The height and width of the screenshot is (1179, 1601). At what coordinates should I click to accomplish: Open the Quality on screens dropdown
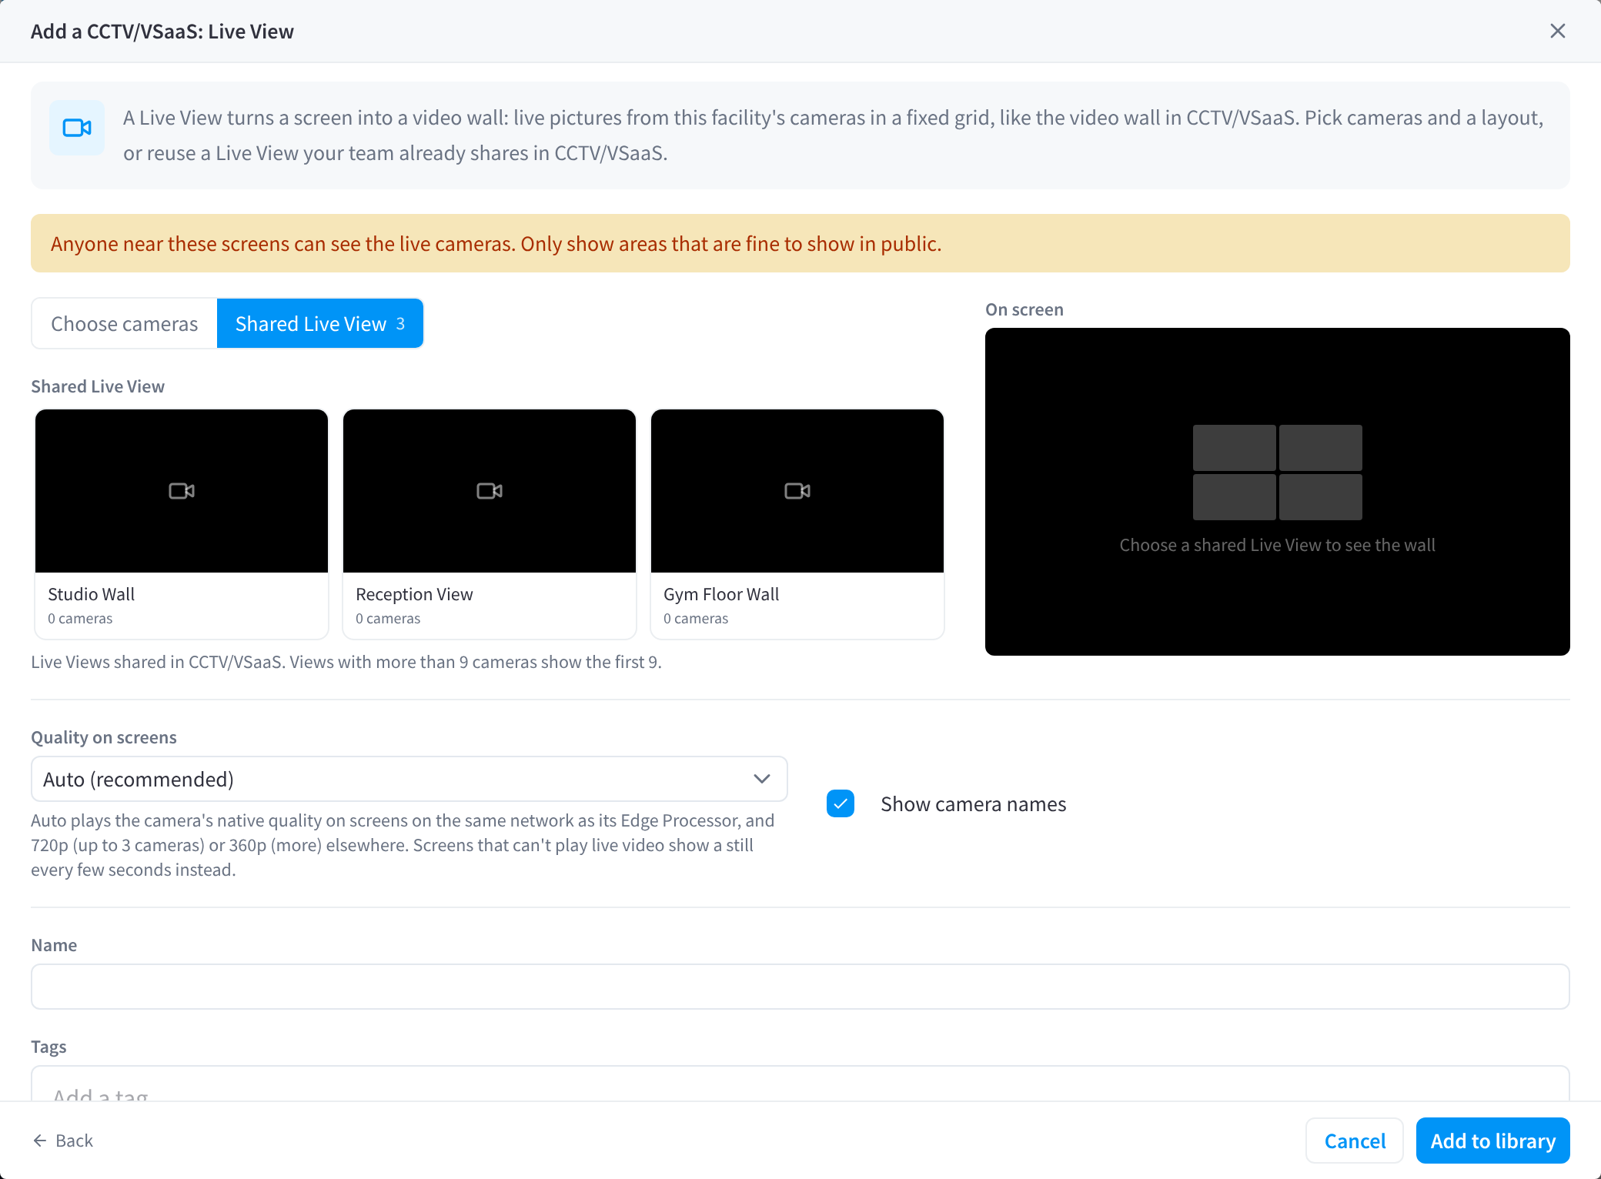click(x=409, y=779)
